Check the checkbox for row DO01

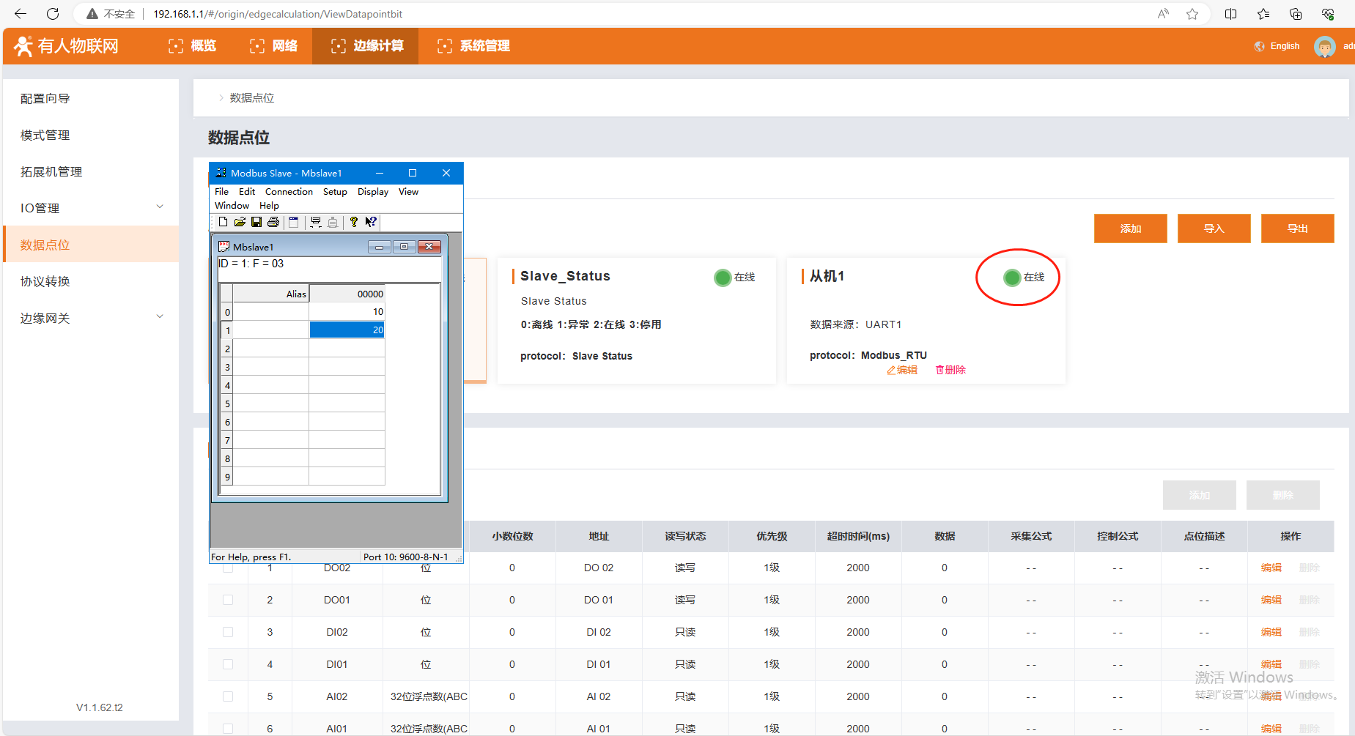click(x=228, y=600)
